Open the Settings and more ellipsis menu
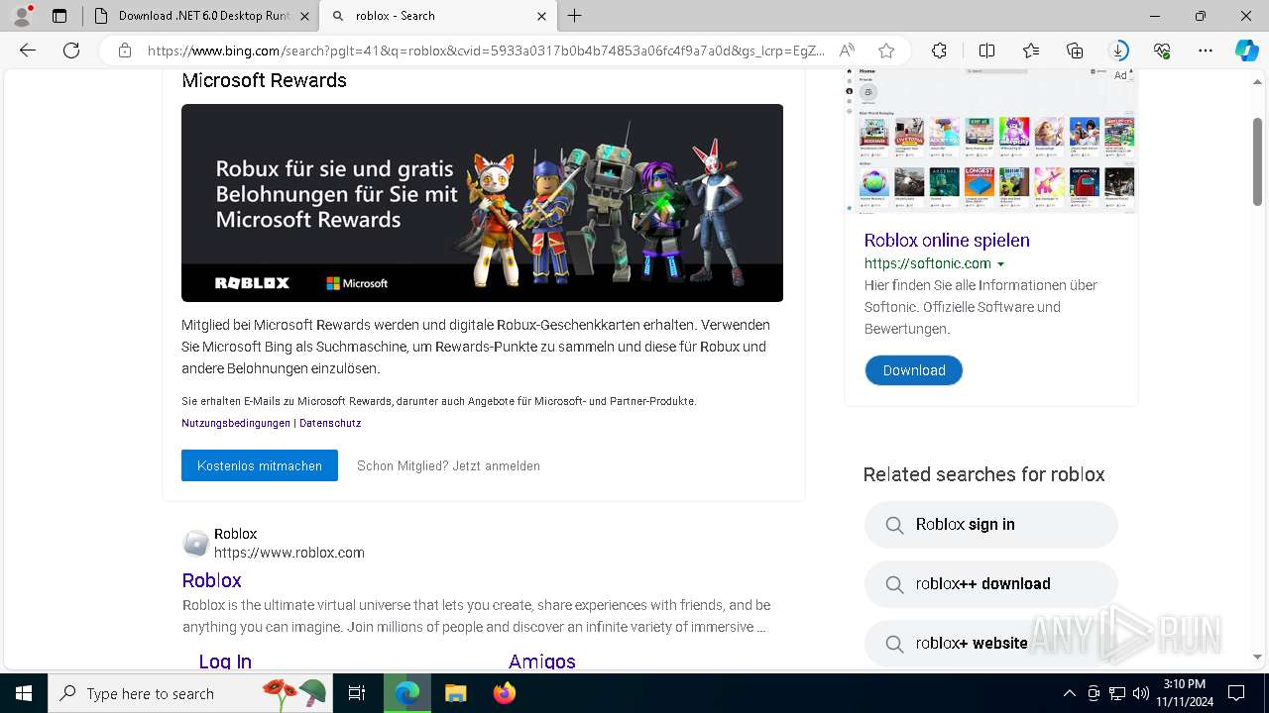Screen dimensions: 1269x713 point(1206,51)
